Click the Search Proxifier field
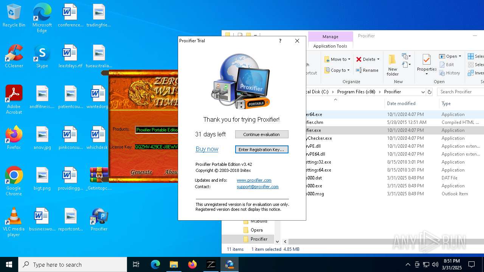The height and width of the screenshot is (272, 484). pyautogui.click(x=461, y=92)
